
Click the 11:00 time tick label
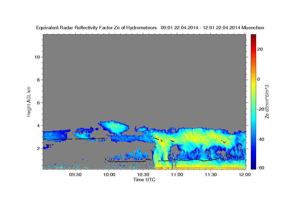[177, 175]
